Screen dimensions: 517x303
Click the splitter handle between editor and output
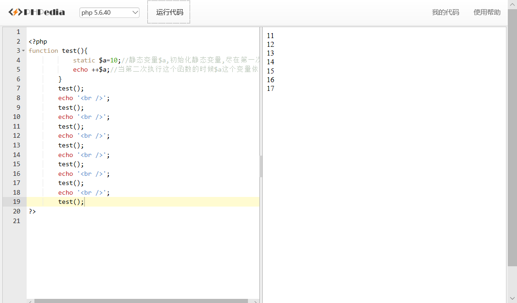click(x=261, y=167)
